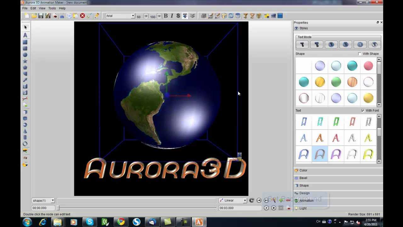
Task: Apply the gold sphere shape style
Action: tap(320, 82)
